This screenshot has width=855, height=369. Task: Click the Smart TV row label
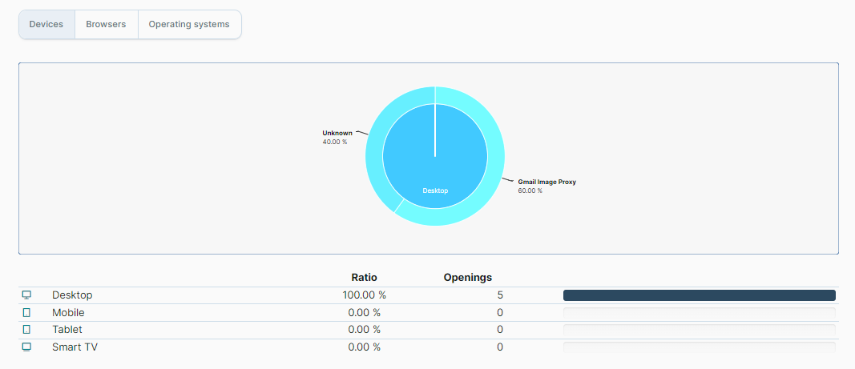click(75, 347)
